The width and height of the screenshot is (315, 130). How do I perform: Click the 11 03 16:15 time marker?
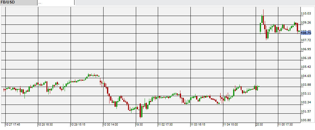[x=198, y=125]
